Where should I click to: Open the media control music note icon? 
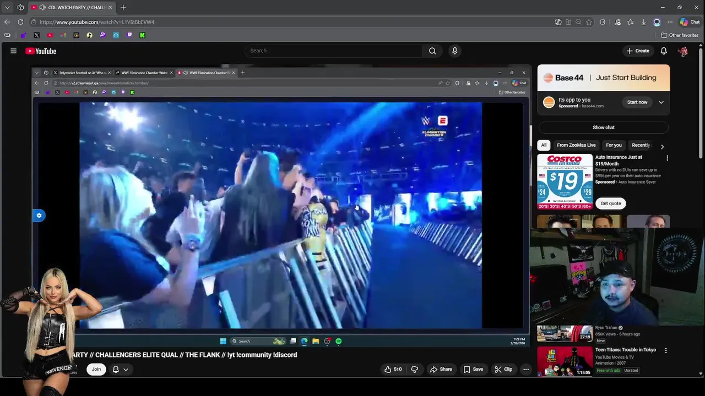point(617,22)
